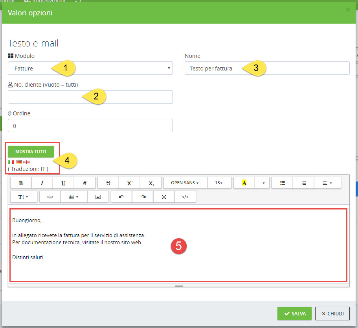
Task: Redo the last undone edit
Action: 143,196
